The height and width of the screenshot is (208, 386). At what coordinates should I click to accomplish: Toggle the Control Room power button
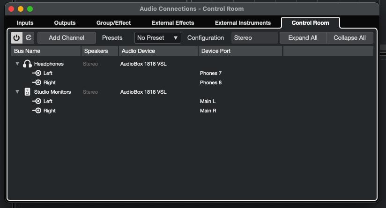(x=16, y=38)
